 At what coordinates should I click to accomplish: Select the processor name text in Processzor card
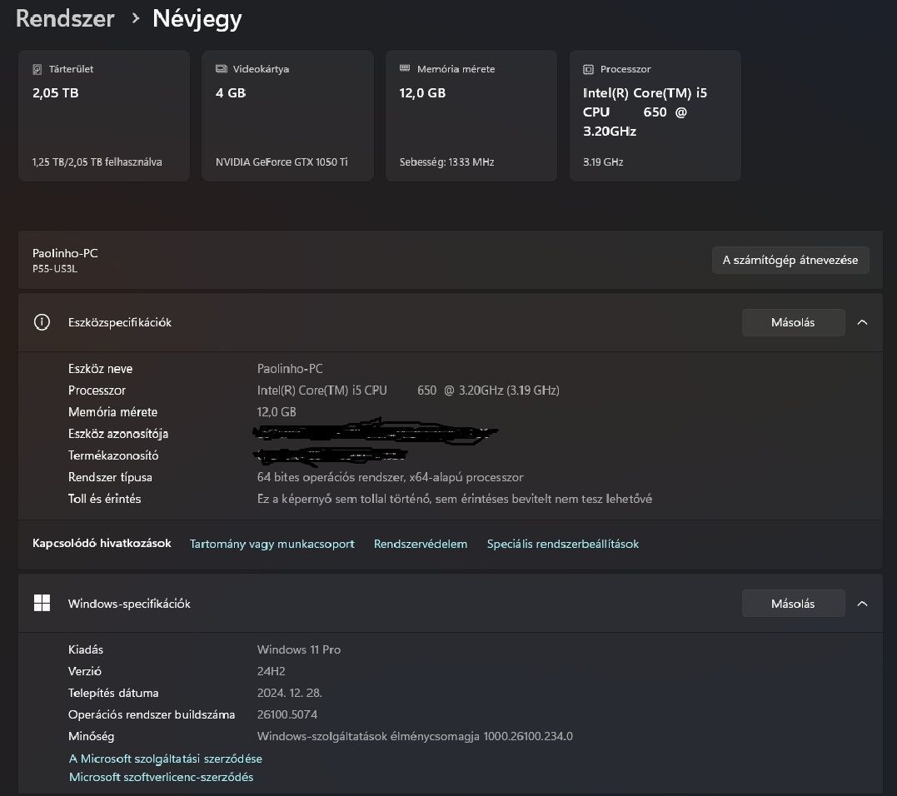pyautogui.click(x=645, y=112)
